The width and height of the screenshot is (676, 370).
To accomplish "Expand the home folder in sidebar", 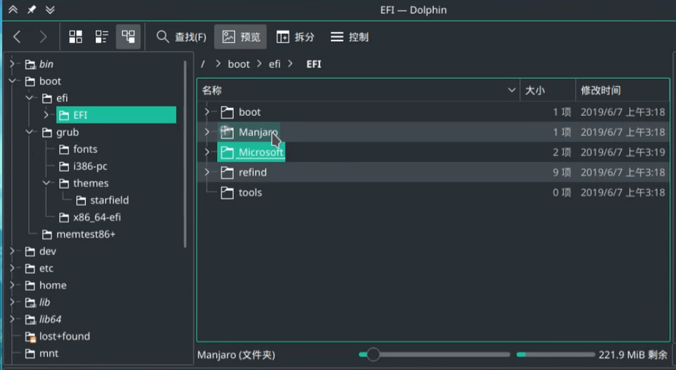I will (12, 286).
